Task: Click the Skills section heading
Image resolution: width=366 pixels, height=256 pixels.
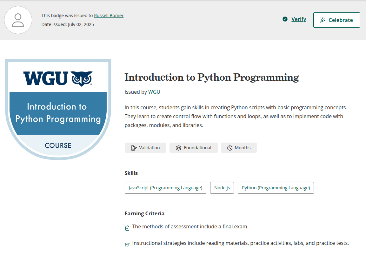Action: point(131,173)
